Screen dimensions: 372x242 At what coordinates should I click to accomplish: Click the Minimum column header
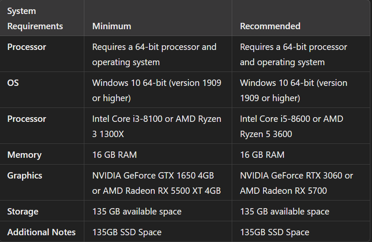111,26
